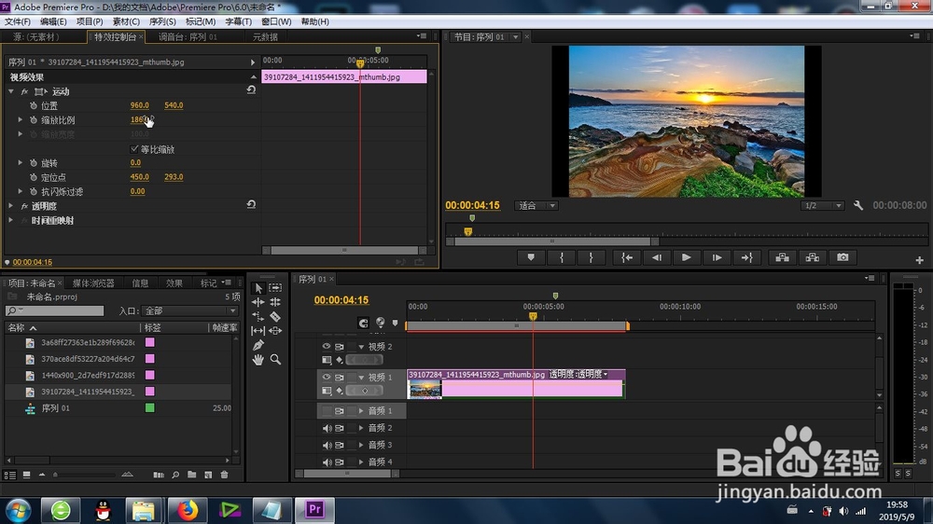Toggle Scale stopwatch animation
The width and height of the screenshot is (933, 524).
click(34, 119)
